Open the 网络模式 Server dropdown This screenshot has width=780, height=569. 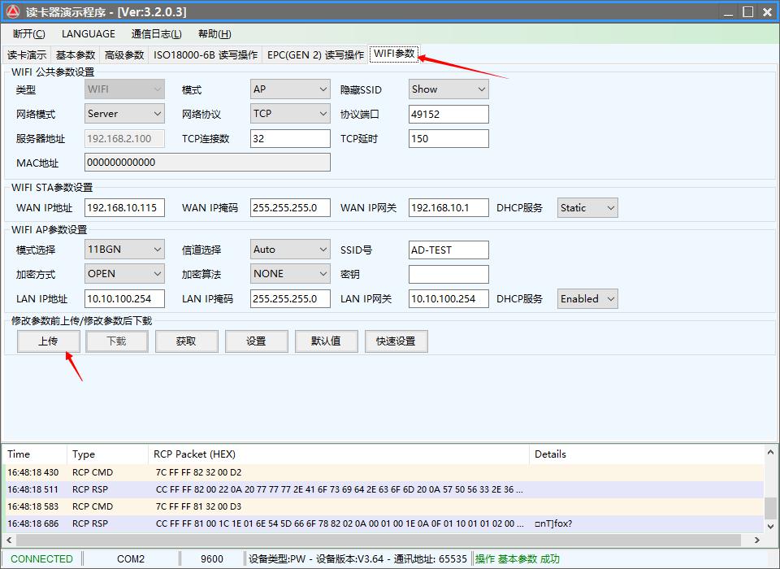pyautogui.click(x=124, y=114)
